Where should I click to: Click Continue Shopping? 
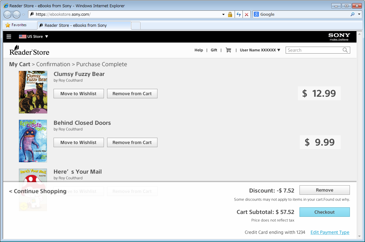(38, 191)
